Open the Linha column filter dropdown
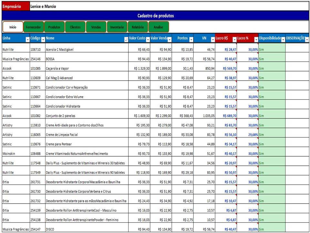This screenshot has height=233, width=310. [x=27, y=40]
